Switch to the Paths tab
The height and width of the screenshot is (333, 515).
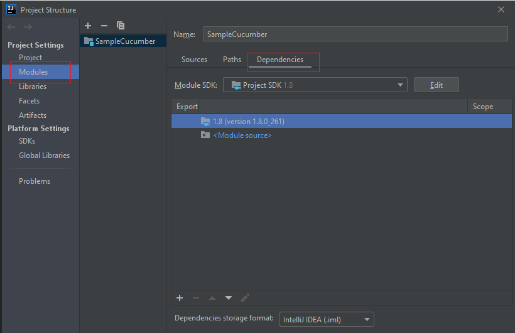232,60
